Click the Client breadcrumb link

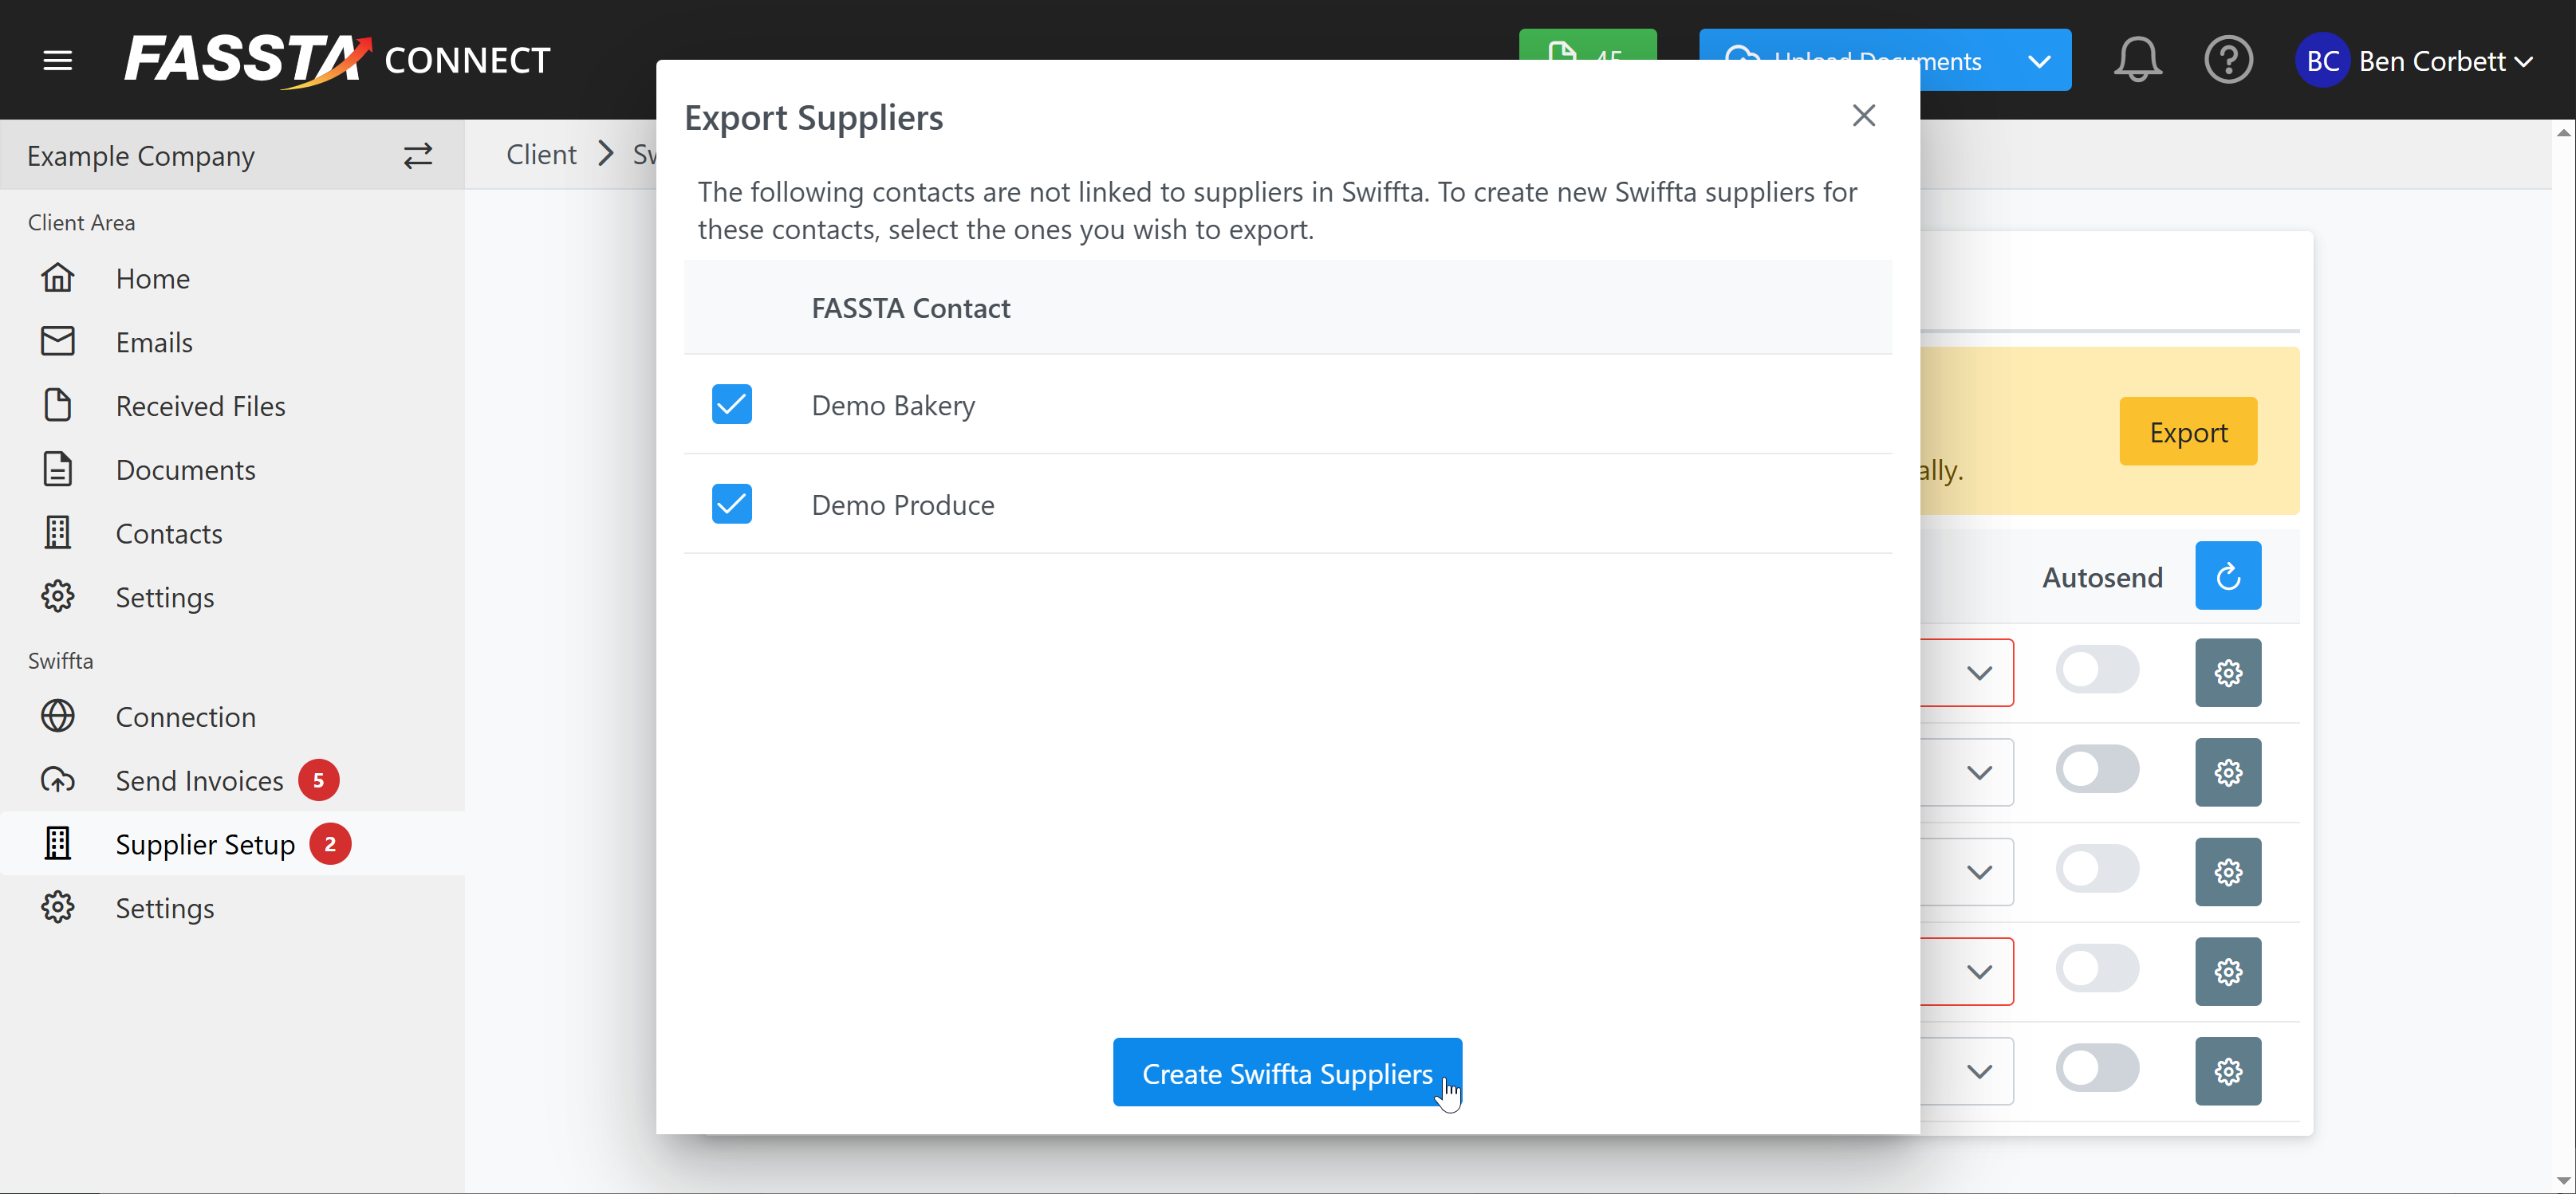[x=541, y=154]
